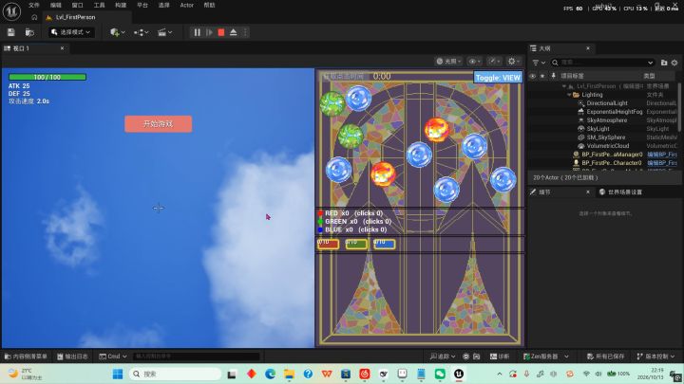Open the 帮助 (Help) menu
This screenshot has width=684, height=384.
[x=209, y=6]
